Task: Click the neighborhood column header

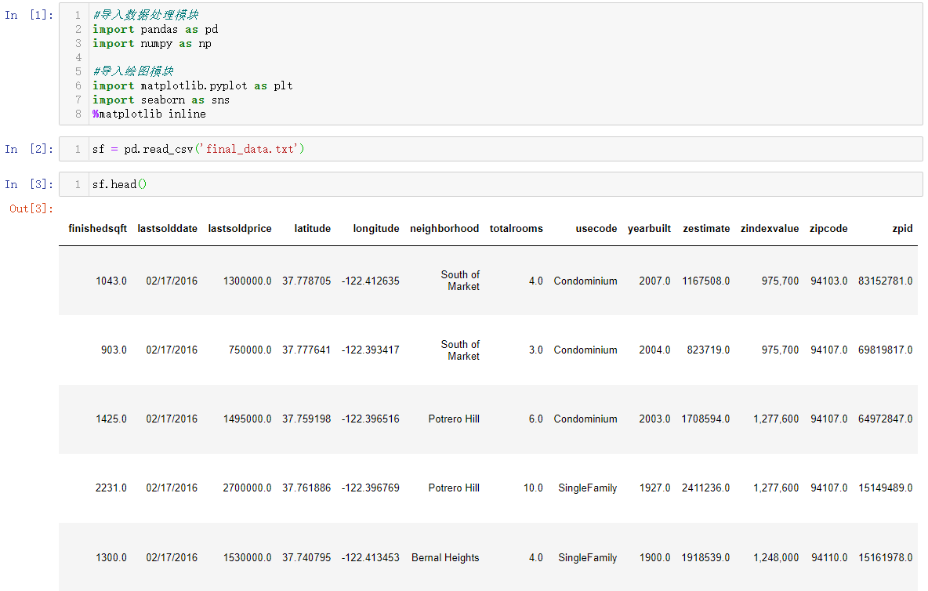Action: pyautogui.click(x=444, y=228)
